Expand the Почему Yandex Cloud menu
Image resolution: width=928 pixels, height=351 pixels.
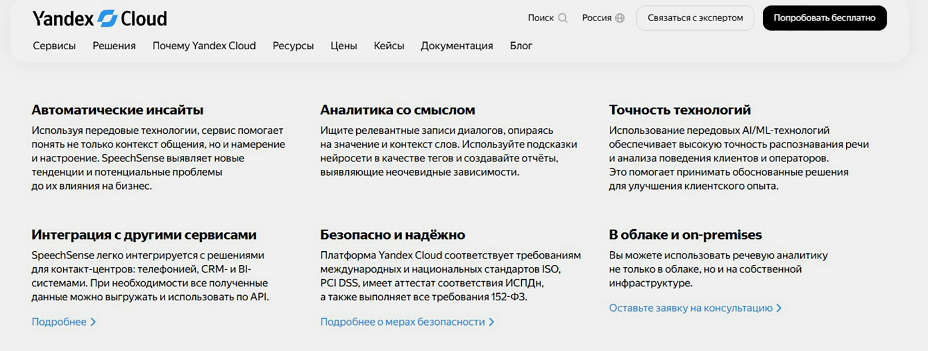pos(204,46)
